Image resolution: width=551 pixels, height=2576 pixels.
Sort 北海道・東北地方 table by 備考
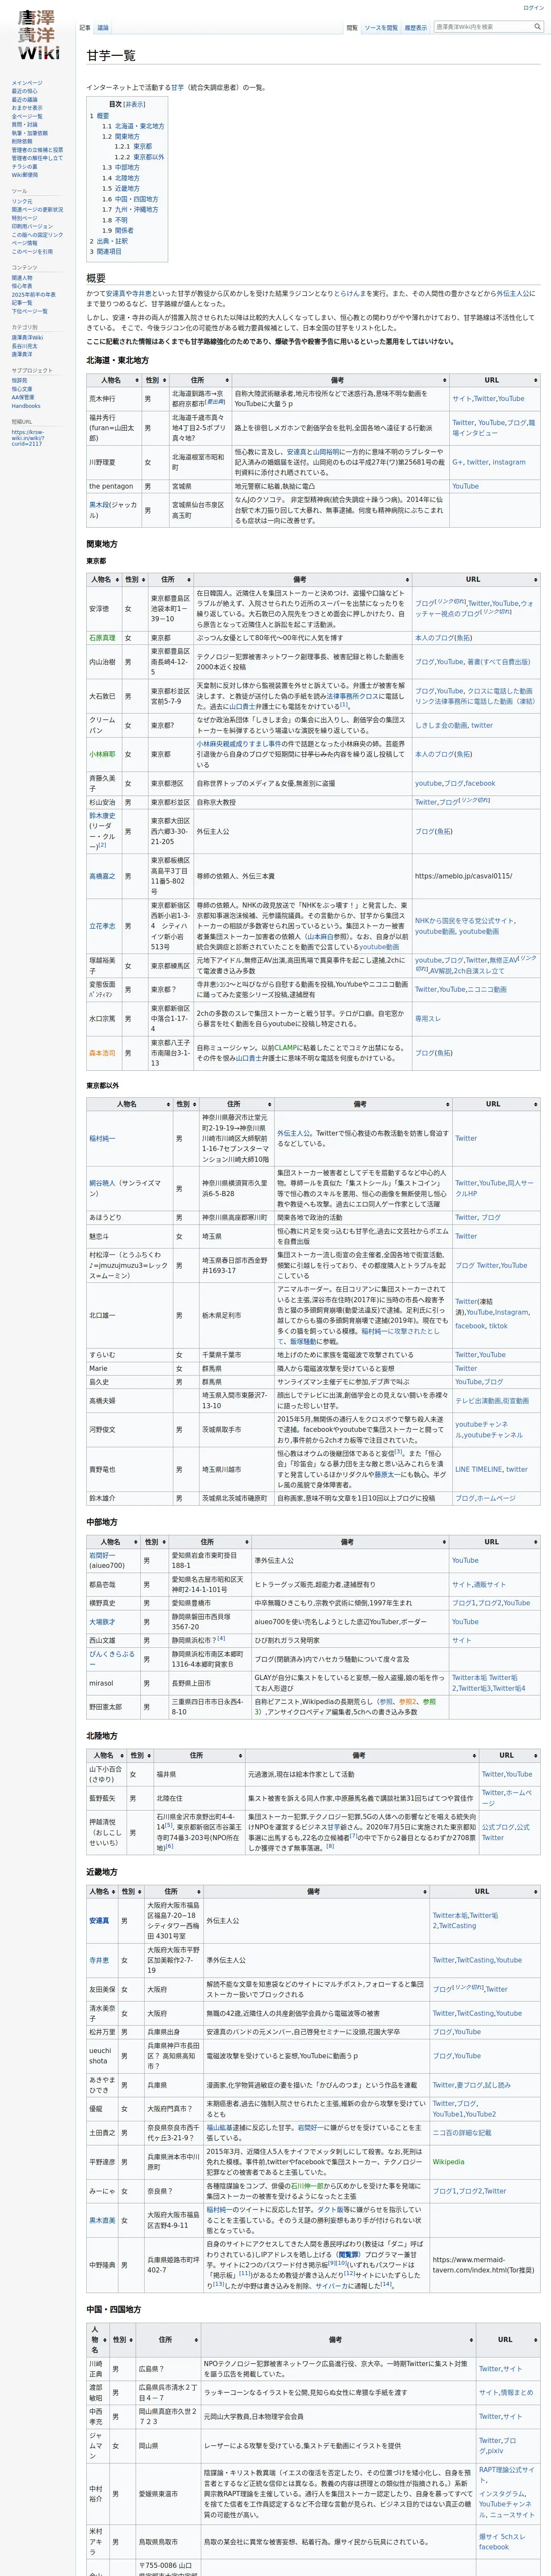pyautogui.click(x=340, y=380)
